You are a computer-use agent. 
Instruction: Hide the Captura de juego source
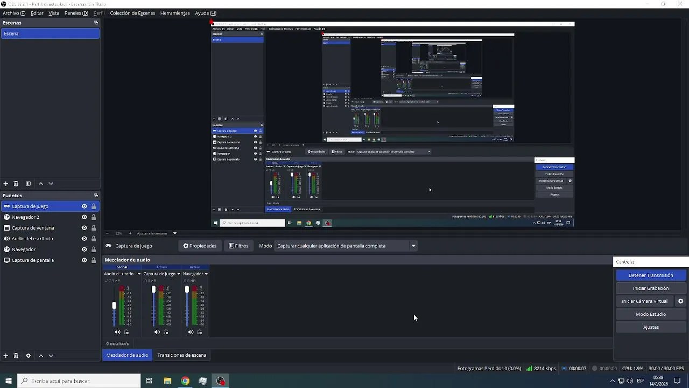(x=84, y=206)
